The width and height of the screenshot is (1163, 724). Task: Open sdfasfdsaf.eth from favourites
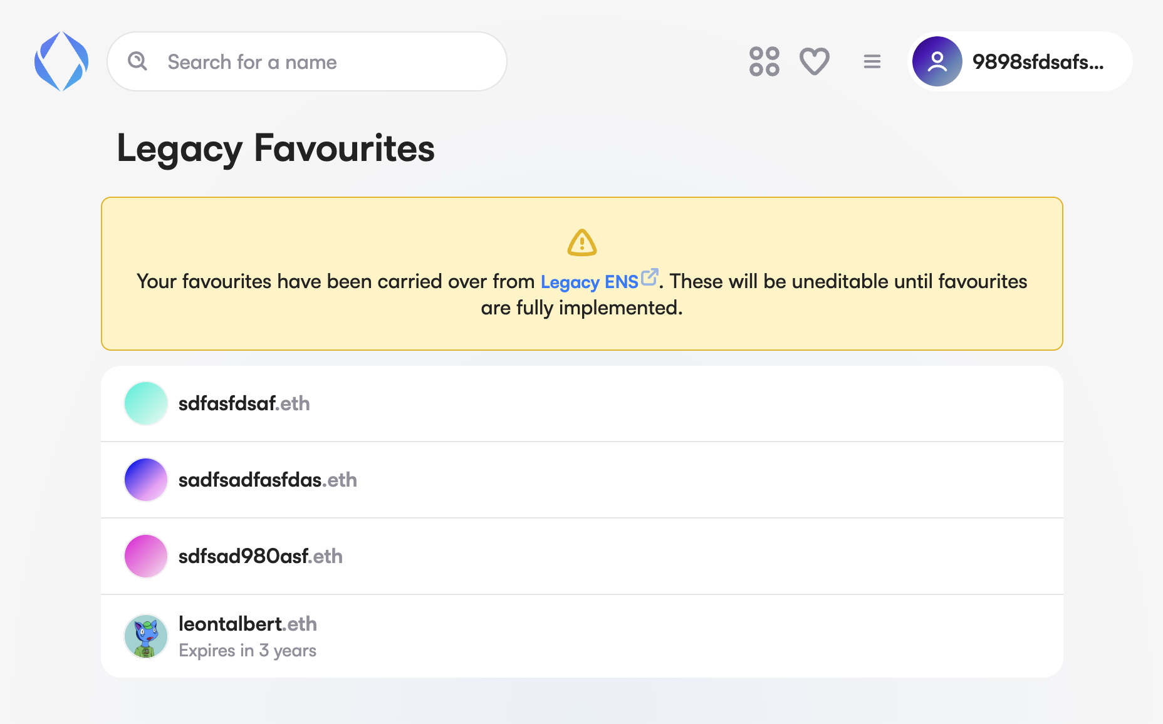(244, 404)
